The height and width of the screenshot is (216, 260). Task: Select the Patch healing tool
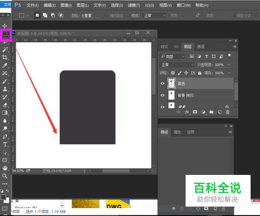pos(5,73)
